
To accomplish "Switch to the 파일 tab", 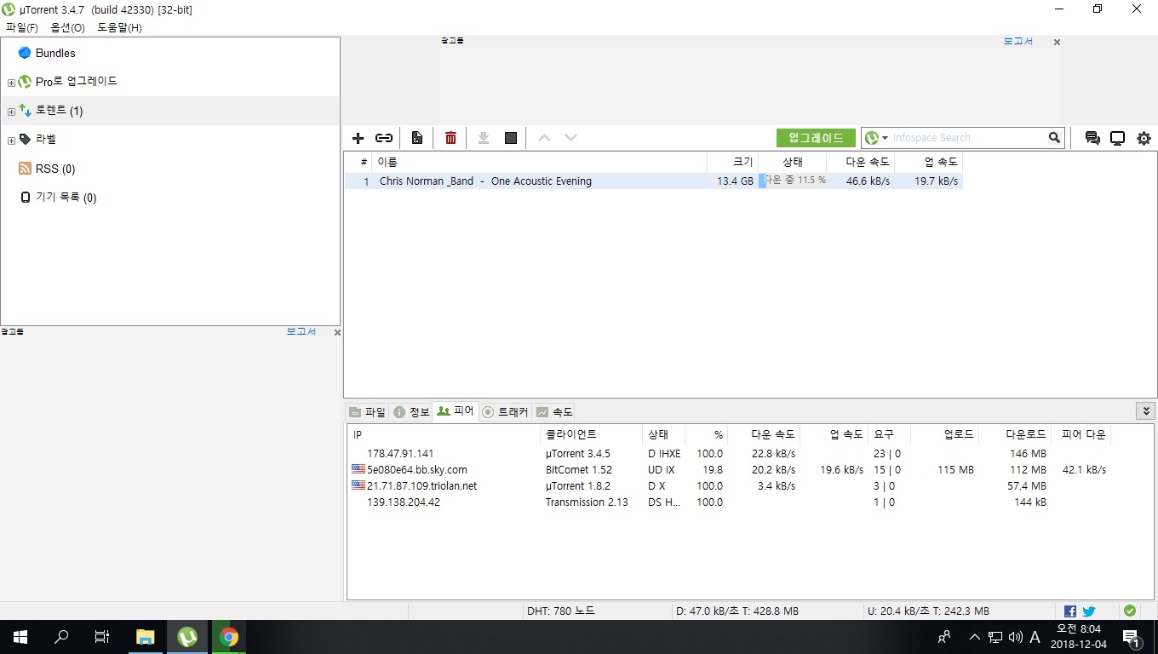I will click(x=367, y=412).
